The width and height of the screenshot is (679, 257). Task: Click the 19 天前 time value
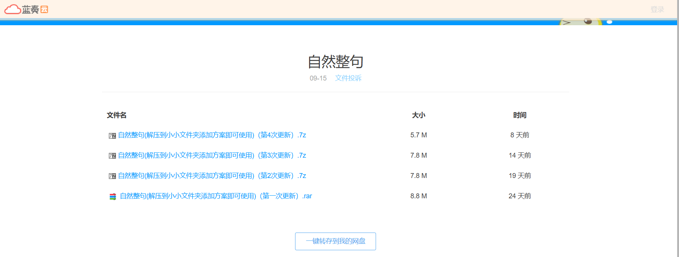(520, 176)
